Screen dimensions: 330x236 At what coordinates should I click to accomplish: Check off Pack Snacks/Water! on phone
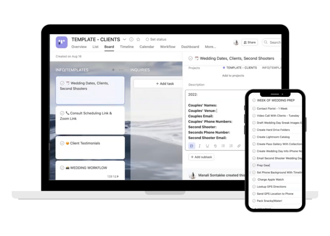(x=254, y=201)
